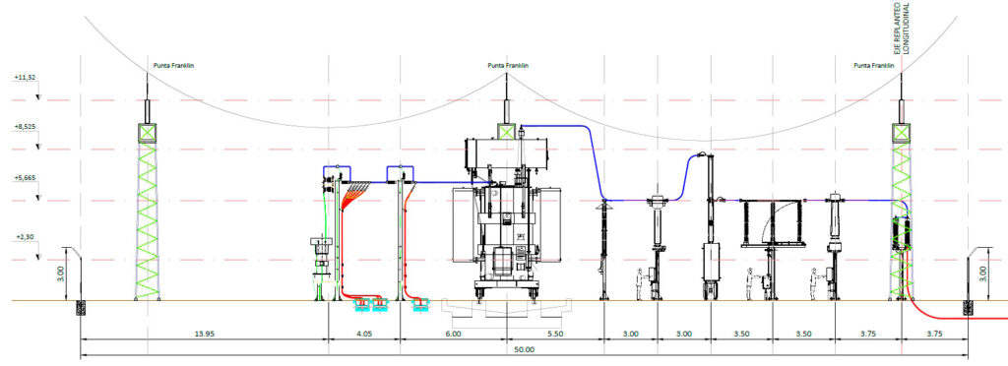Click the 13.95 dimension line
Screen dimensions: 1008x366
[x=205, y=340]
